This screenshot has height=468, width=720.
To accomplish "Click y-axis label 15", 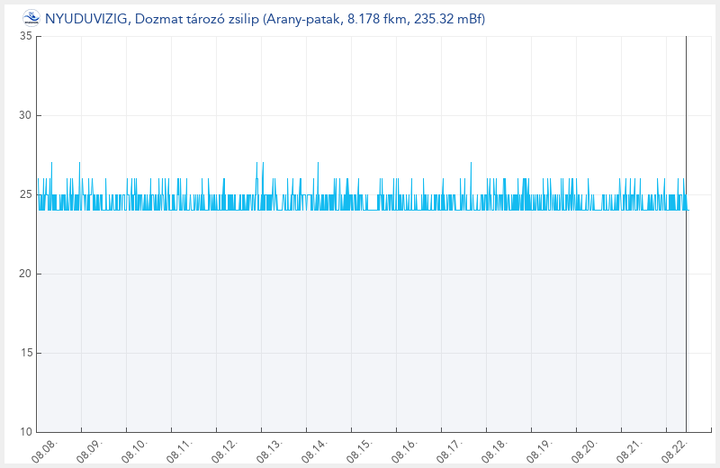I will [26, 353].
